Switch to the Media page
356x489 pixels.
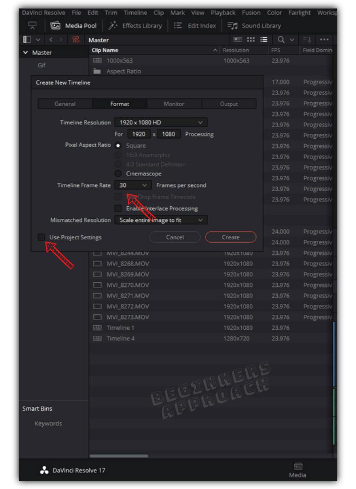pos(298,470)
